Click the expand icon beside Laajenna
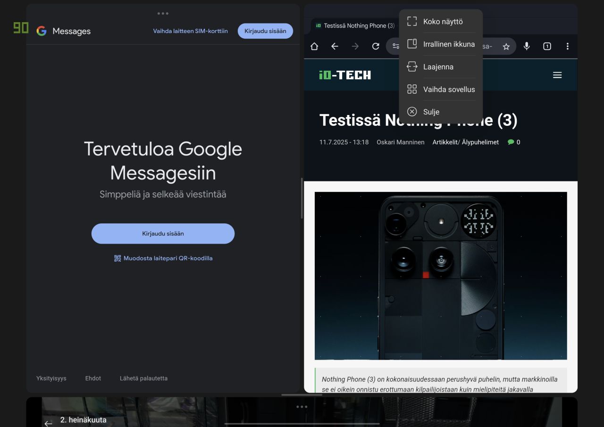604x427 pixels. [412, 66]
